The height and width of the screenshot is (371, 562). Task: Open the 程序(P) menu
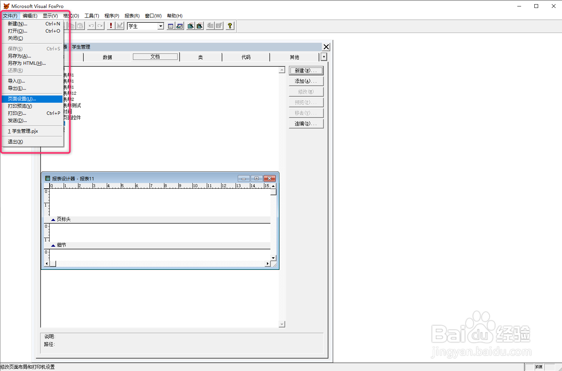[112, 16]
